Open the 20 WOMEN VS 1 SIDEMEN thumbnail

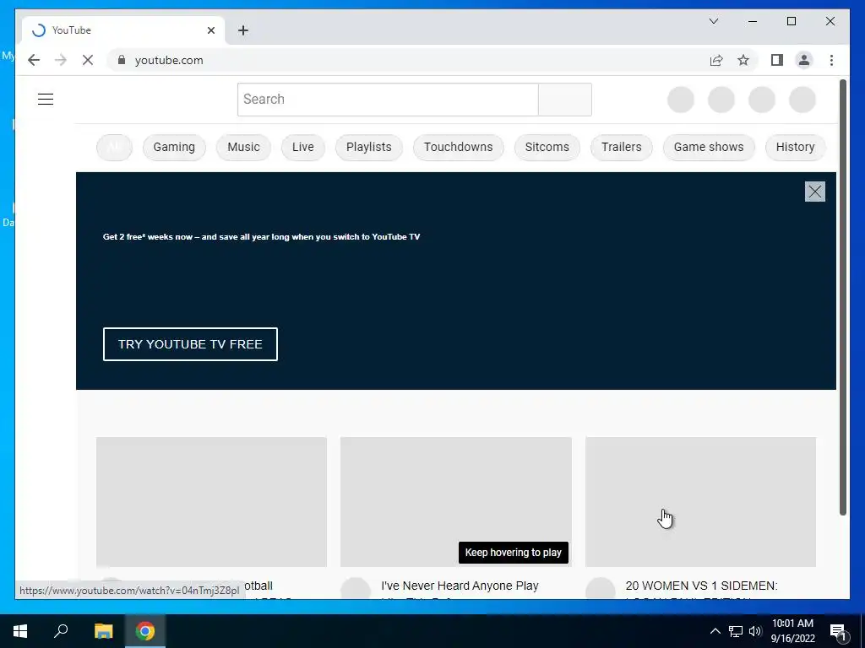[700, 502]
